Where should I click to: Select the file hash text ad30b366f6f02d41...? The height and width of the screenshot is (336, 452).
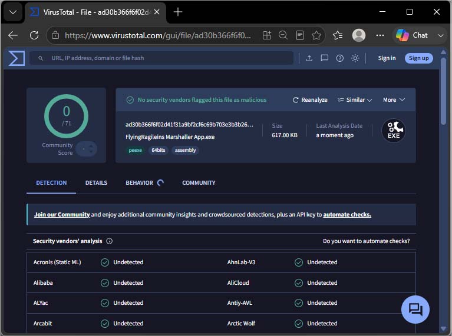189,125
